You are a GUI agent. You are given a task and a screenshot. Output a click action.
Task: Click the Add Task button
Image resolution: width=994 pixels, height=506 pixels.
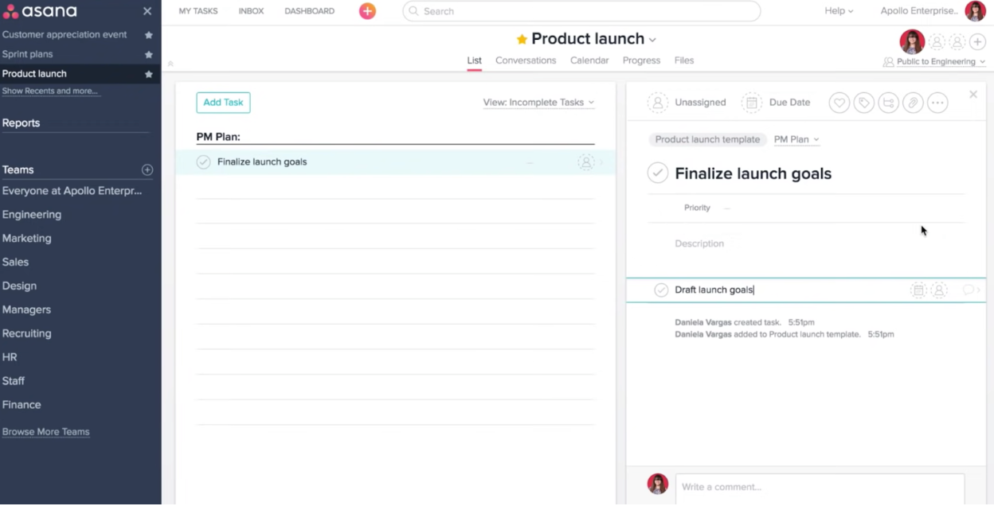pos(223,103)
